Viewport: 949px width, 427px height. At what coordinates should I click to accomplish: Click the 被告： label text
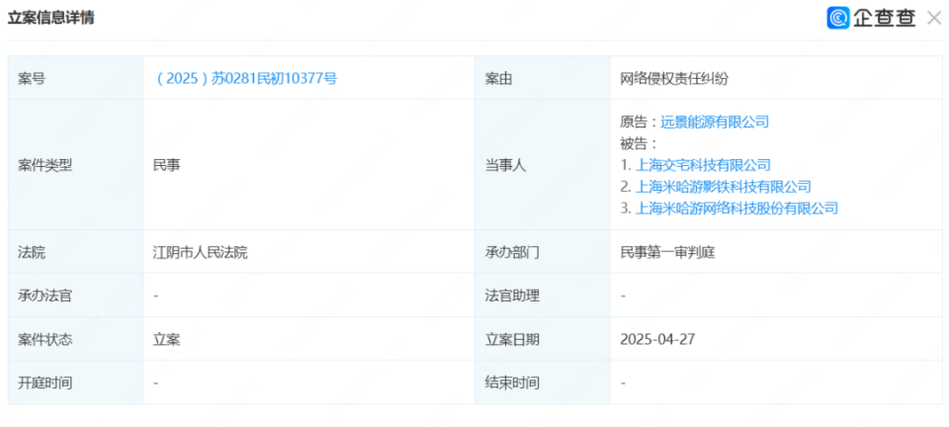click(x=639, y=143)
